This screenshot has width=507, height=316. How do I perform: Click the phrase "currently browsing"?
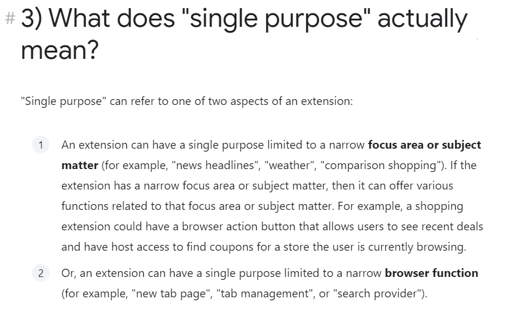tap(421, 247)
